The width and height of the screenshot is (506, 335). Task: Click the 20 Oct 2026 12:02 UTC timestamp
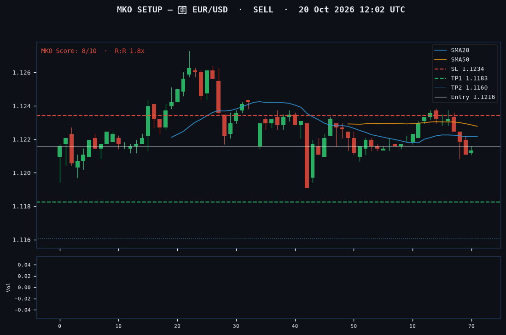[352, 10]
